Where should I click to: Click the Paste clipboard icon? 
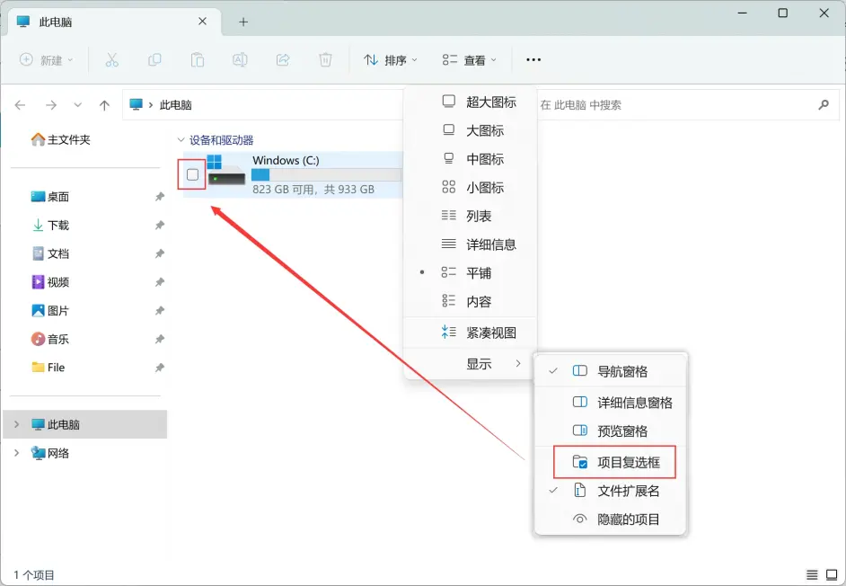[x=197, y=60]
